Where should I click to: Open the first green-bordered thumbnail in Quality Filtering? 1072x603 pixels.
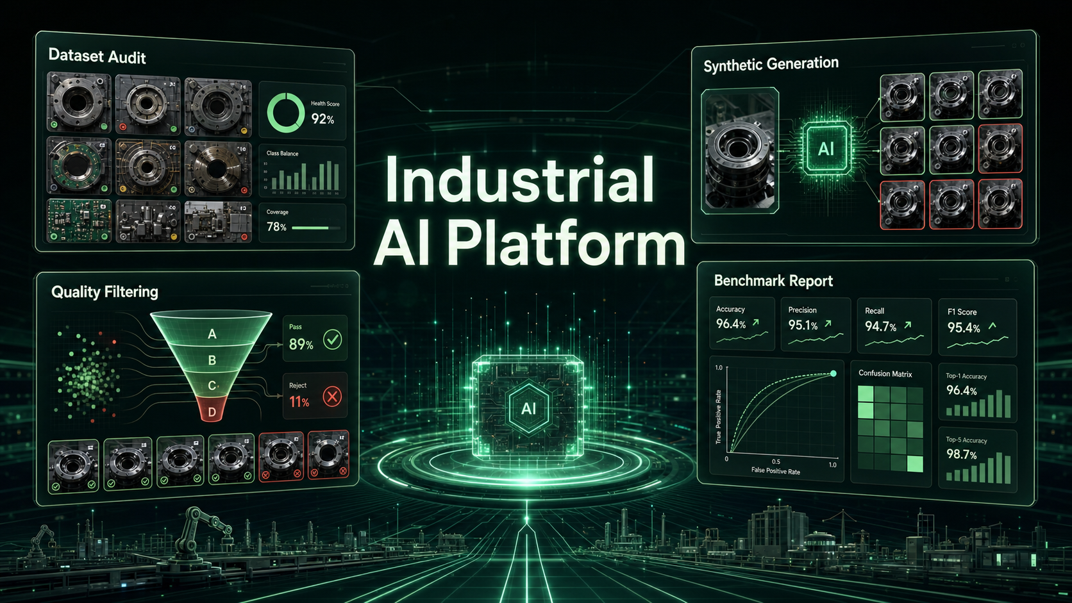pos(73,467)
